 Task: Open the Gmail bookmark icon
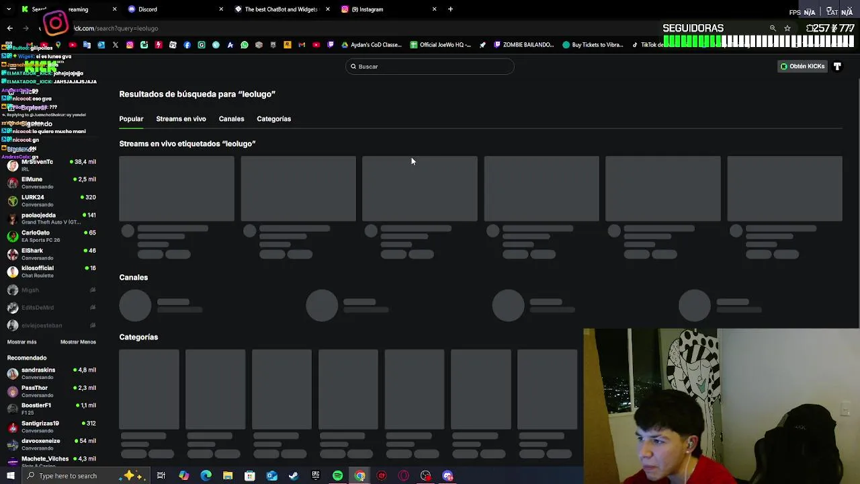tap(302, 45)
